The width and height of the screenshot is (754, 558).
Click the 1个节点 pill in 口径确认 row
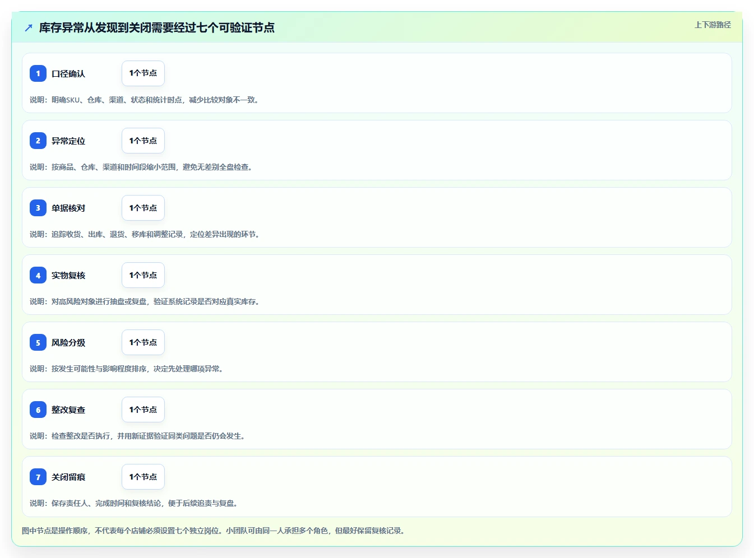click(x=143, y=73)
